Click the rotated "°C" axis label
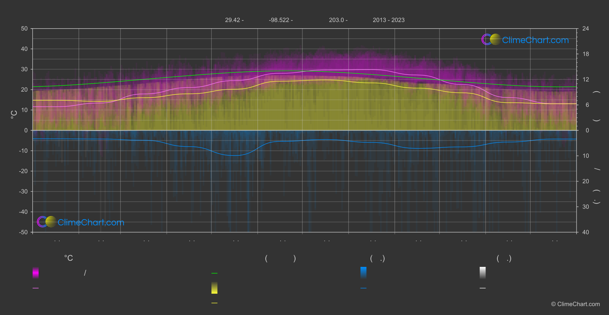This screenshot has height=315, width=609. pyautogui.click(x=14, y=115)
